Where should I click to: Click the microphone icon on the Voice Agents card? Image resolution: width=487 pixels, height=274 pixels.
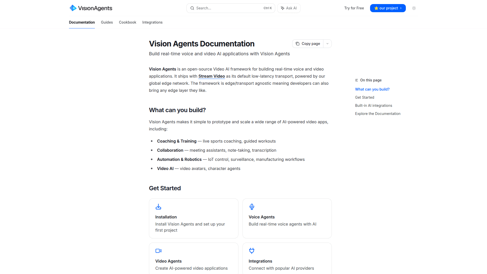click(x=252, y=207)
